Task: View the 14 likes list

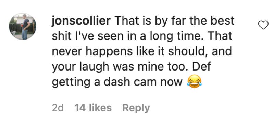Action: 93,108
